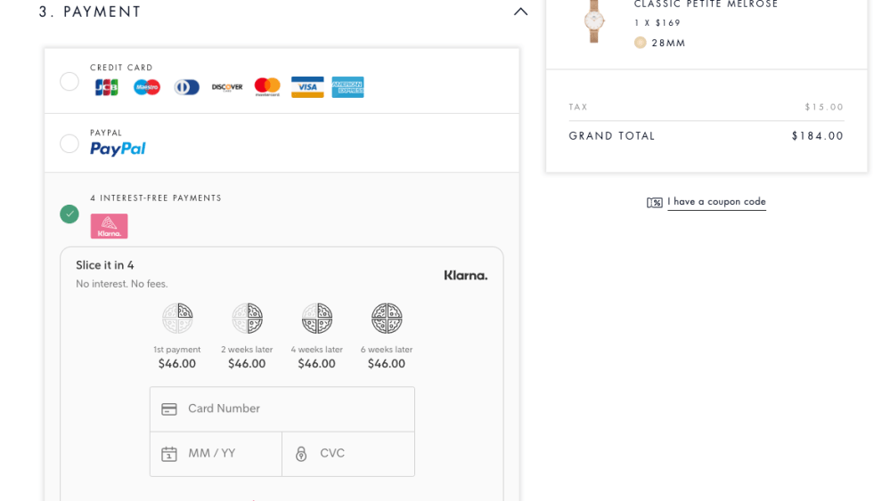Click the 2 weeks later pizza icon
890x501 pixels.
tap(247, 318)
